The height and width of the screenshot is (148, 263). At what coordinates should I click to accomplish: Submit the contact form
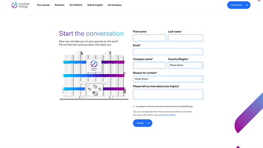coord(143,123)
